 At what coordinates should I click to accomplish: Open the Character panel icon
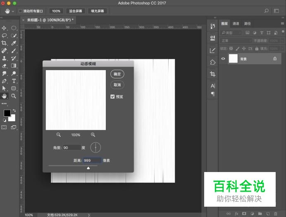pos(213,86)
